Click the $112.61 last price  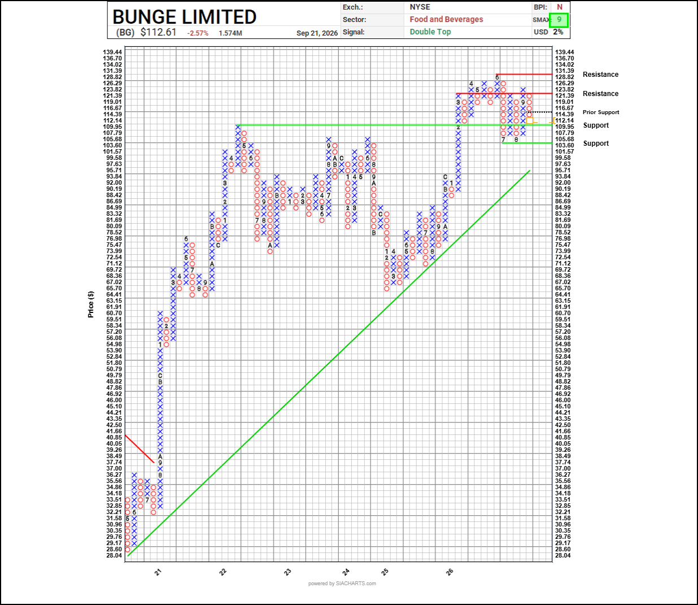point(158,32)
